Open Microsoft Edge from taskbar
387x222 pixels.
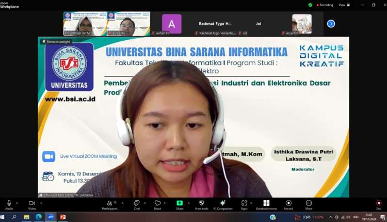39,217
